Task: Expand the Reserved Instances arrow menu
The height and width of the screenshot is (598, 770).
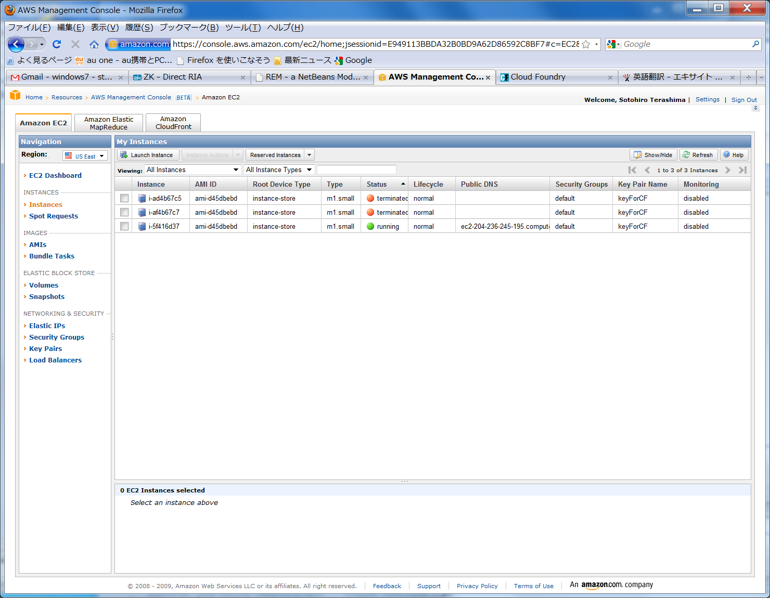Action: pyautogui.click(x=309, y=155)
